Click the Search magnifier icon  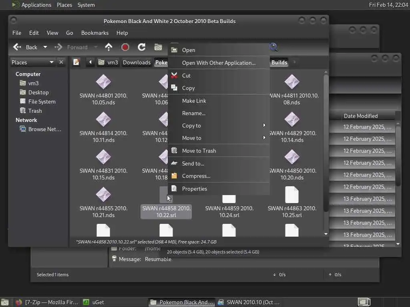click(x=273, y=47)
